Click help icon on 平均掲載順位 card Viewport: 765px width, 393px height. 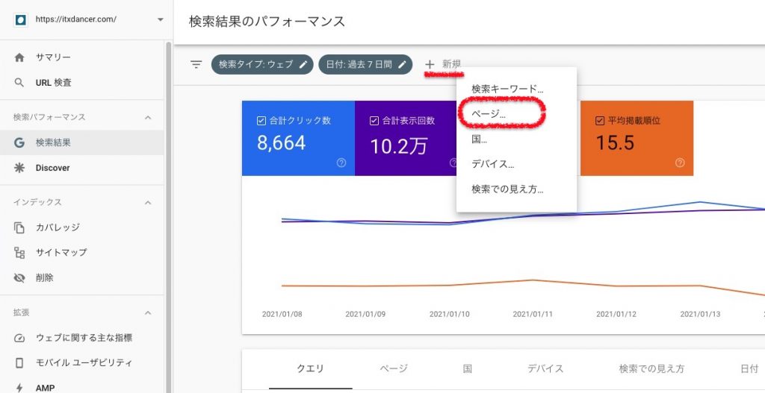click(680, 163)
